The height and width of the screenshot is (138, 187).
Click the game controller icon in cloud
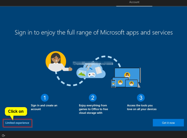tap(91, 75)
